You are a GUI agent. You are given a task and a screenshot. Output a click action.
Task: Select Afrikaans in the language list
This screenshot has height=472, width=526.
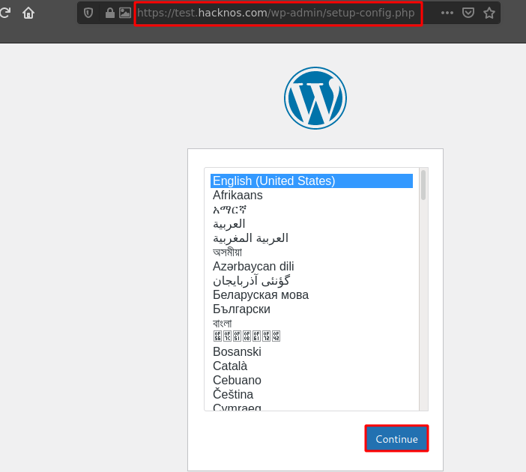312,196
